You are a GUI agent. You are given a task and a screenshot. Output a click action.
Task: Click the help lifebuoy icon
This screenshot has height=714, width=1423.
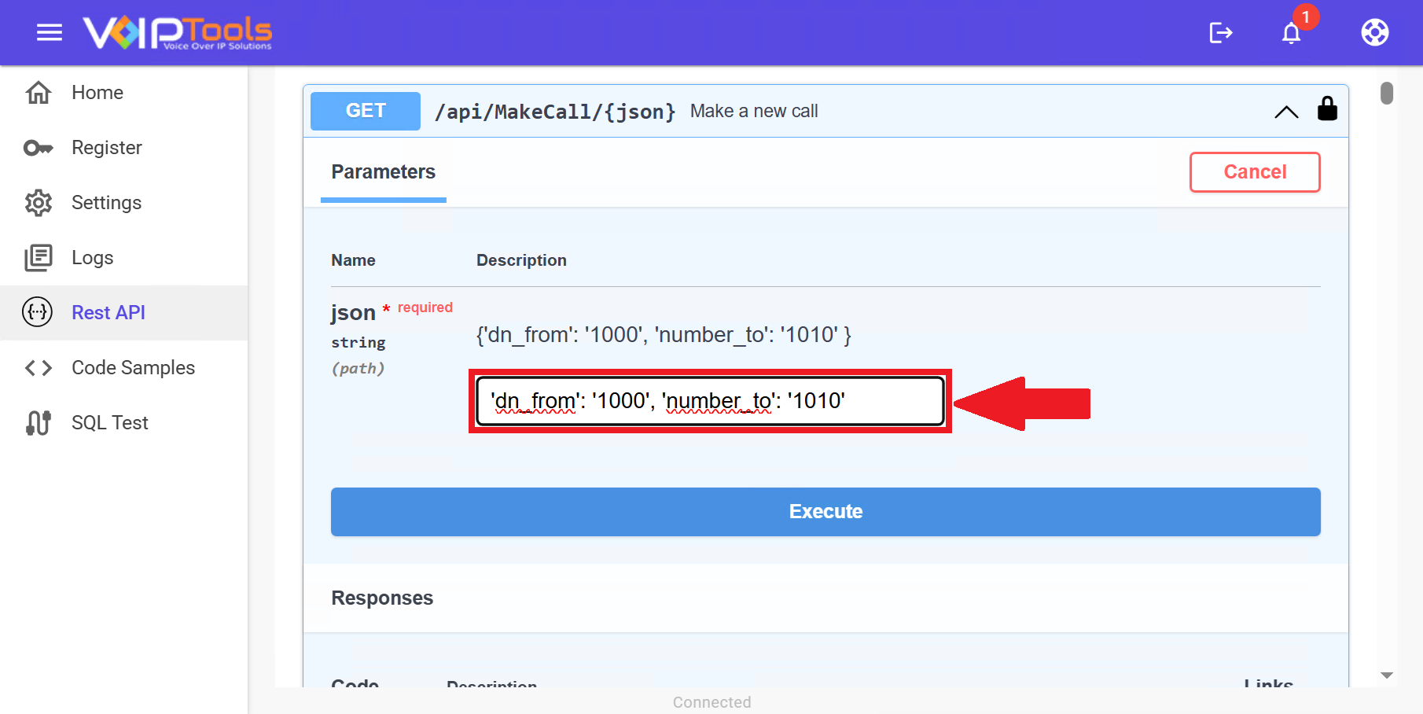[1374, 32]
